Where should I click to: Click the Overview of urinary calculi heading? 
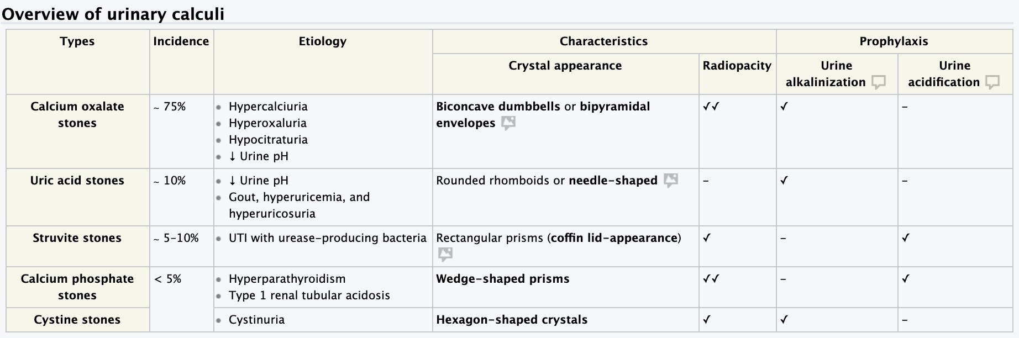113,13
